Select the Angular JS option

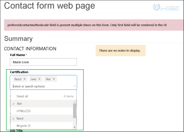point(42,126)
